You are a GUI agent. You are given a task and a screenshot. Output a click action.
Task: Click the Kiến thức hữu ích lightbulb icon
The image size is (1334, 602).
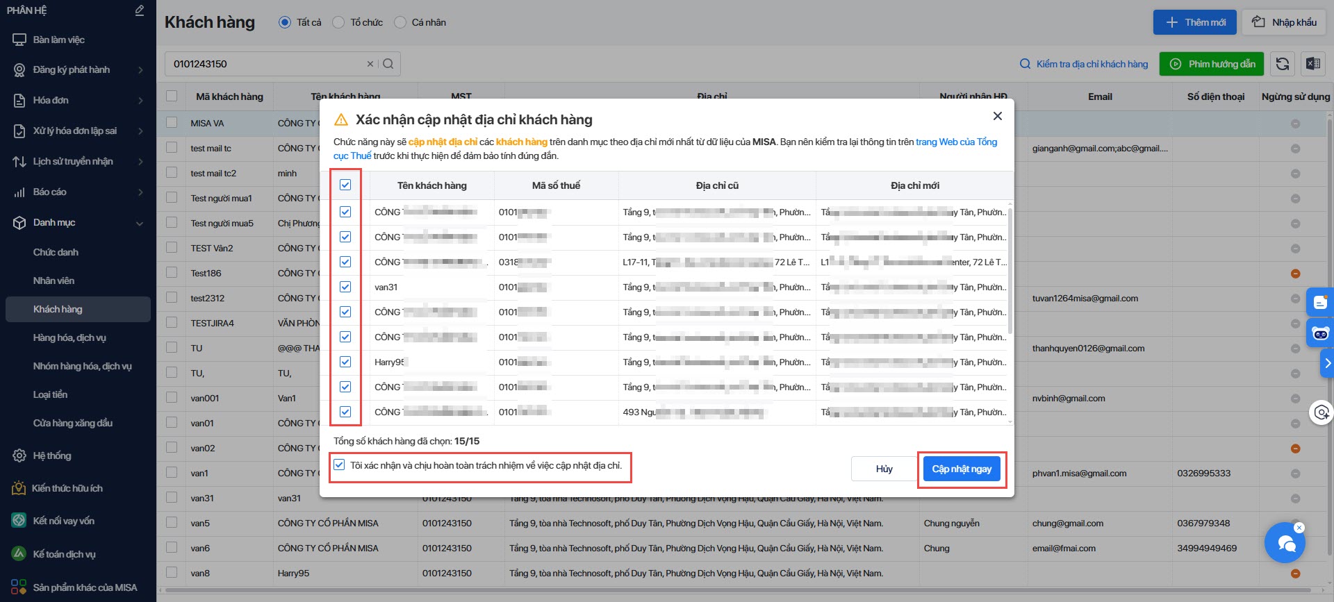19,488
